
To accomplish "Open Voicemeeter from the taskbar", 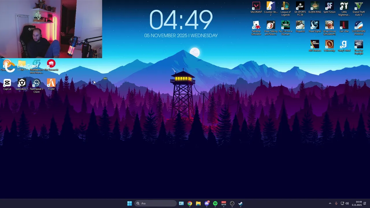I will coord(223,203).
